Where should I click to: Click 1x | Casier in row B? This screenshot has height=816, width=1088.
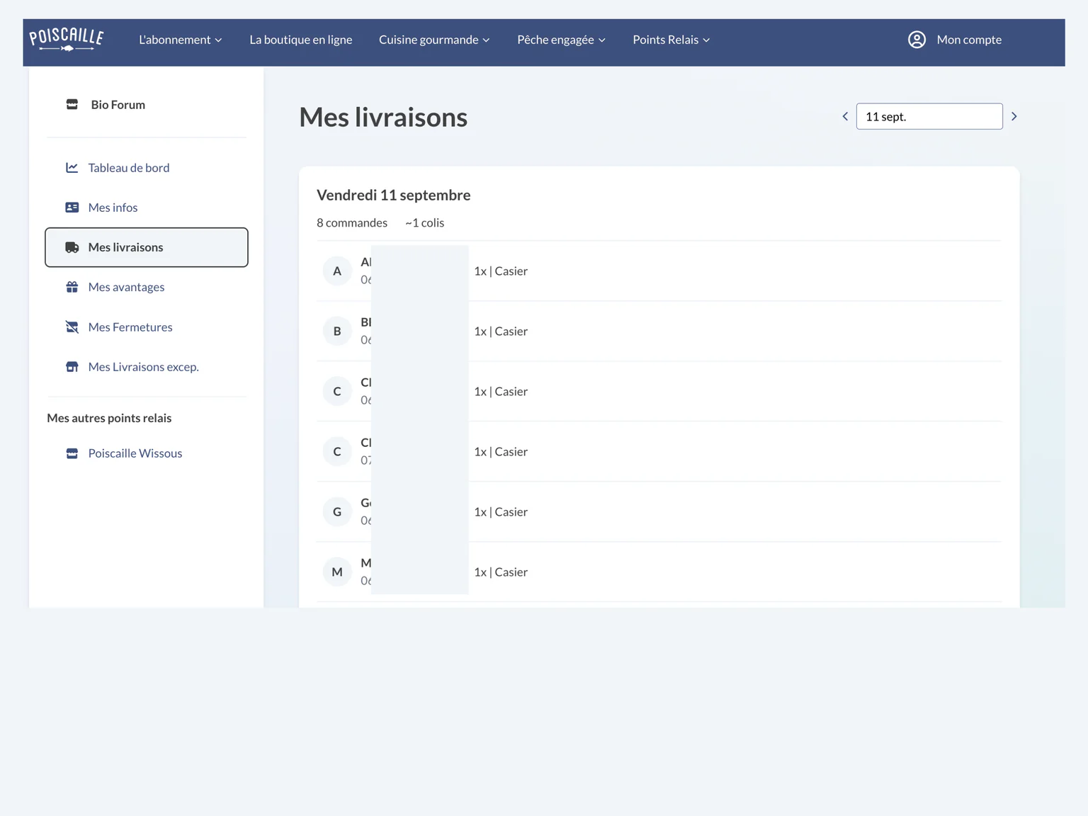(x=501, y=331)
